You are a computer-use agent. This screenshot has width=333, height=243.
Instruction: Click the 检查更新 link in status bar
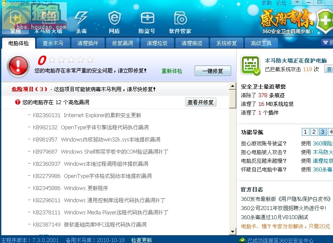click(142, 240)
